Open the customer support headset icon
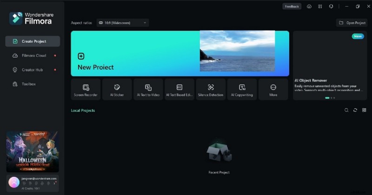 pyautogui.click(x=331, y=6)
